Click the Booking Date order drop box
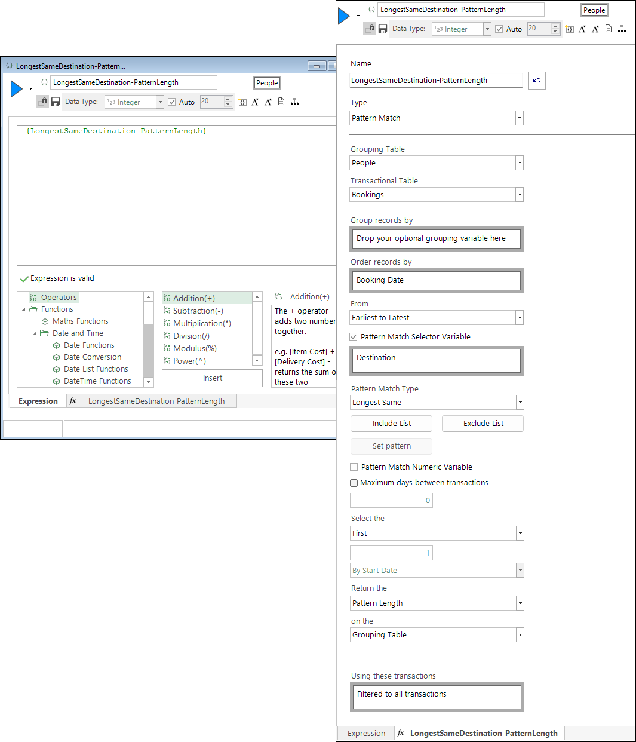 pos(437,280)
